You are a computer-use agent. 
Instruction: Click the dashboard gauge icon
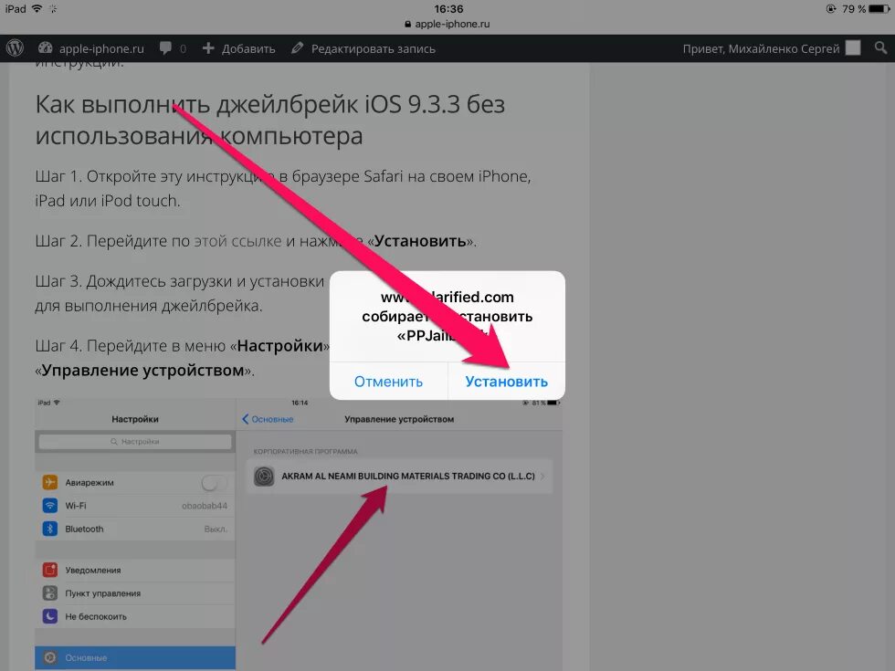tap(45, 48)
